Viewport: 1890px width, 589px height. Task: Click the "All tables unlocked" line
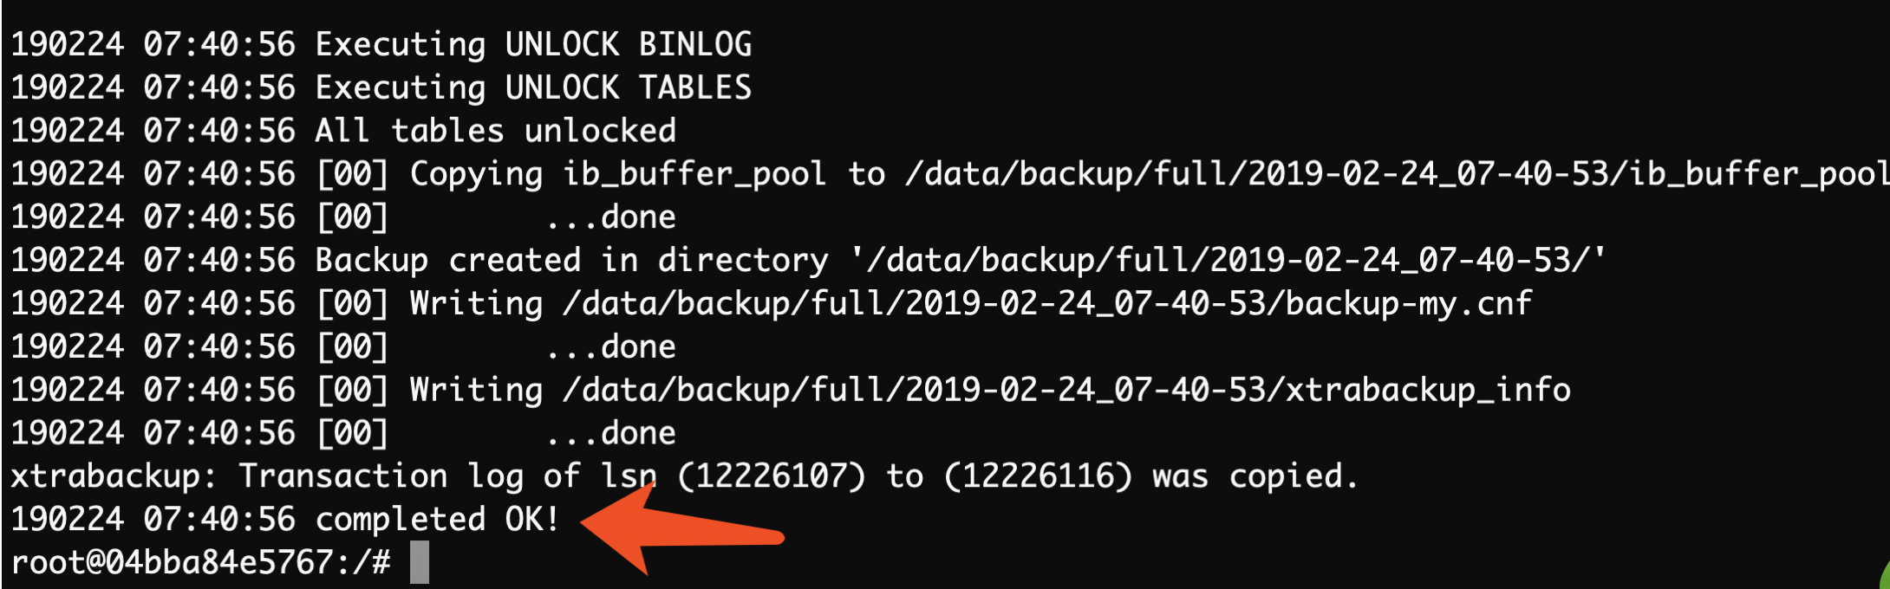[495, 131]
